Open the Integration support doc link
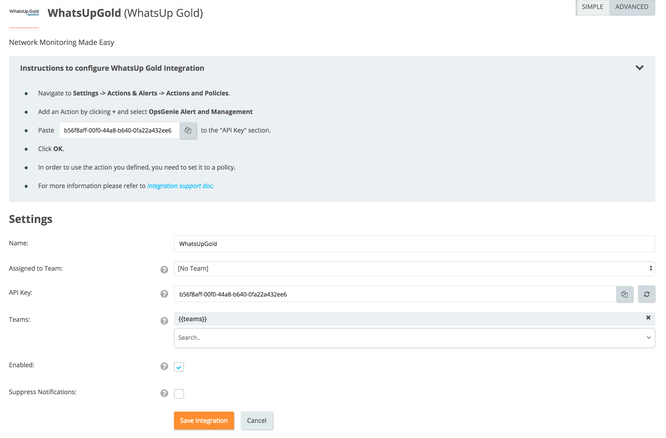The image size is (666, 438). [180, 186]
